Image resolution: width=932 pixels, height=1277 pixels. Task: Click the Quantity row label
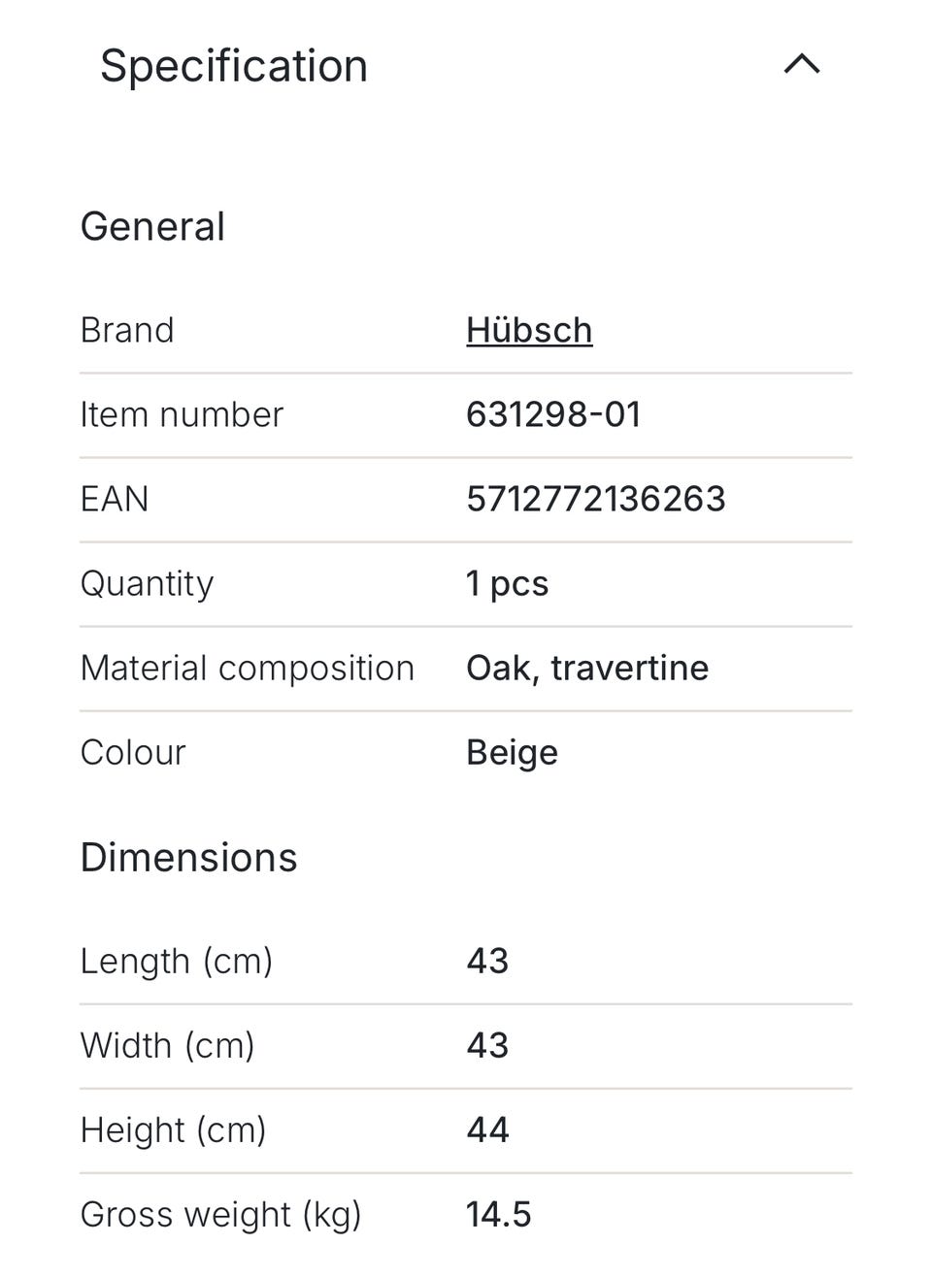coord(147,584)
